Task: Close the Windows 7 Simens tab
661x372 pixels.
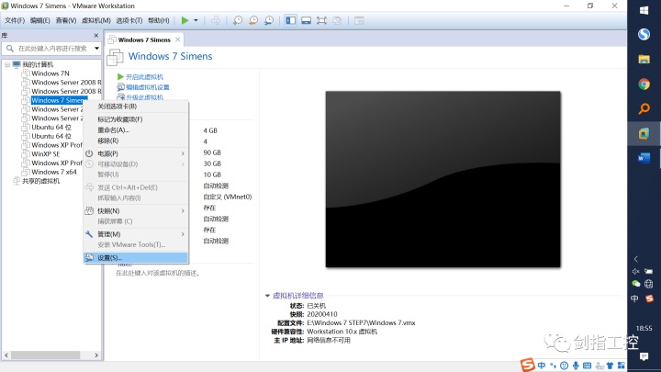Action: tap(178, 39)
